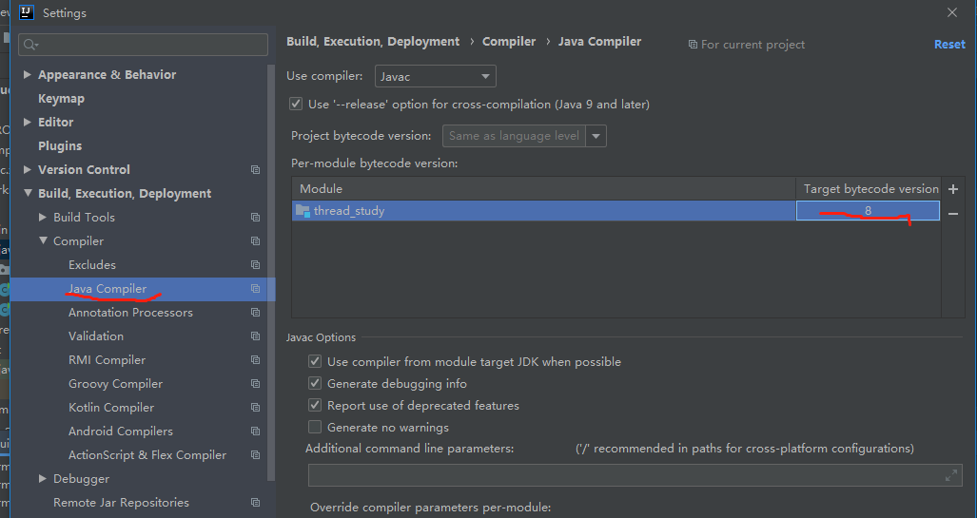The height and width of the screenshot is (518, 977).
Task: Expand the Version Control section
Action: click(x=28, y=169)
